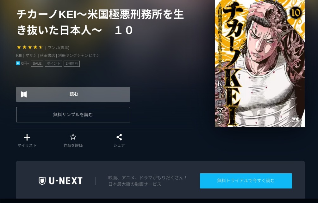This screenshot has width=318, height=203.
Task: Click the share icon above シェア
Action: (119, 137)
